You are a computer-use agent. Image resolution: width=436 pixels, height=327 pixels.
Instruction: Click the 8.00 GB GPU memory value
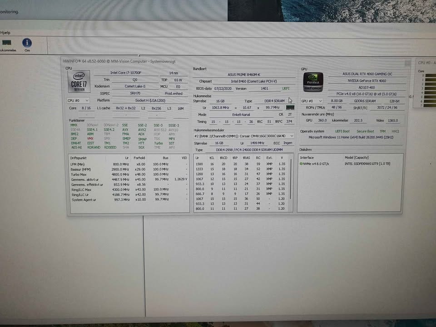[337, 101]
